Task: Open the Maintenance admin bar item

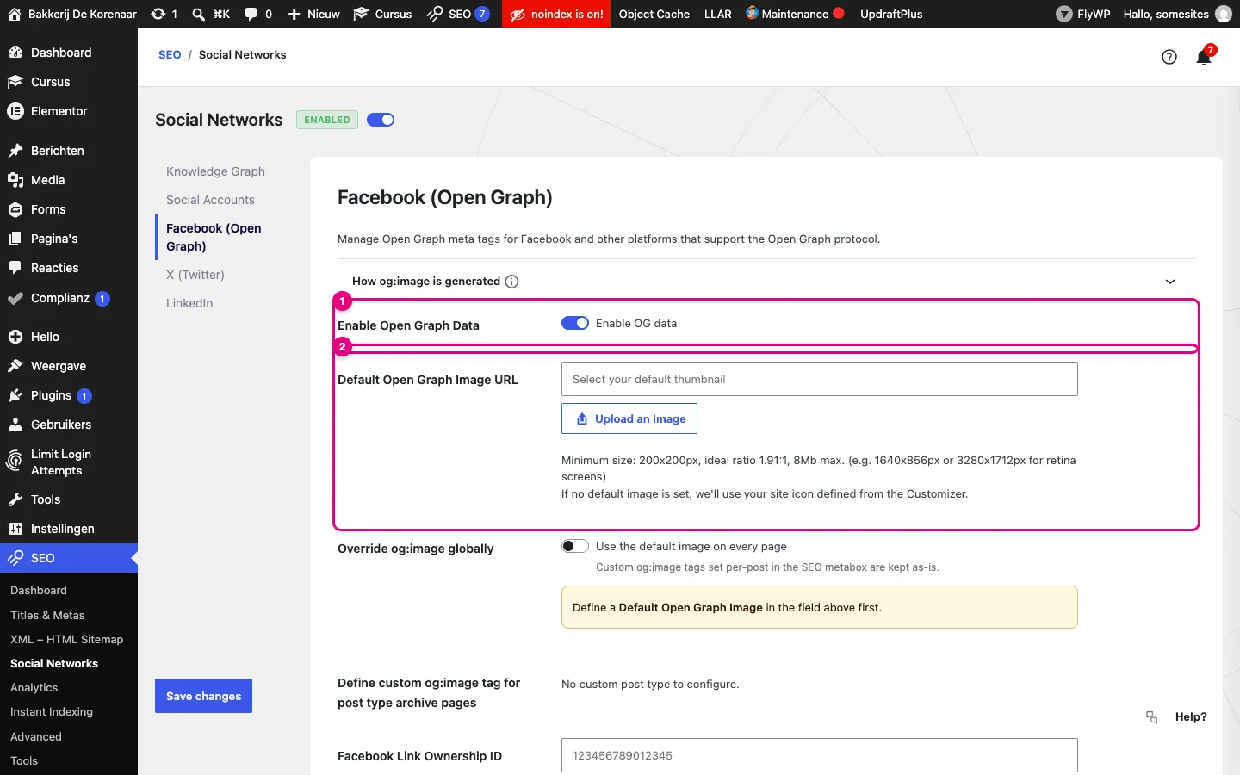Action: (x=795, y=14)
